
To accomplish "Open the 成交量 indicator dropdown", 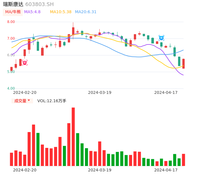I will point(22,101).
